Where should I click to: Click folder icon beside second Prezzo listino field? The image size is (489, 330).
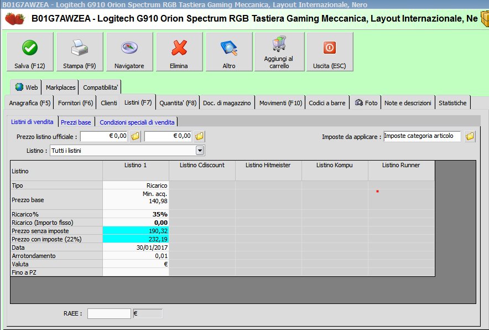200,136
